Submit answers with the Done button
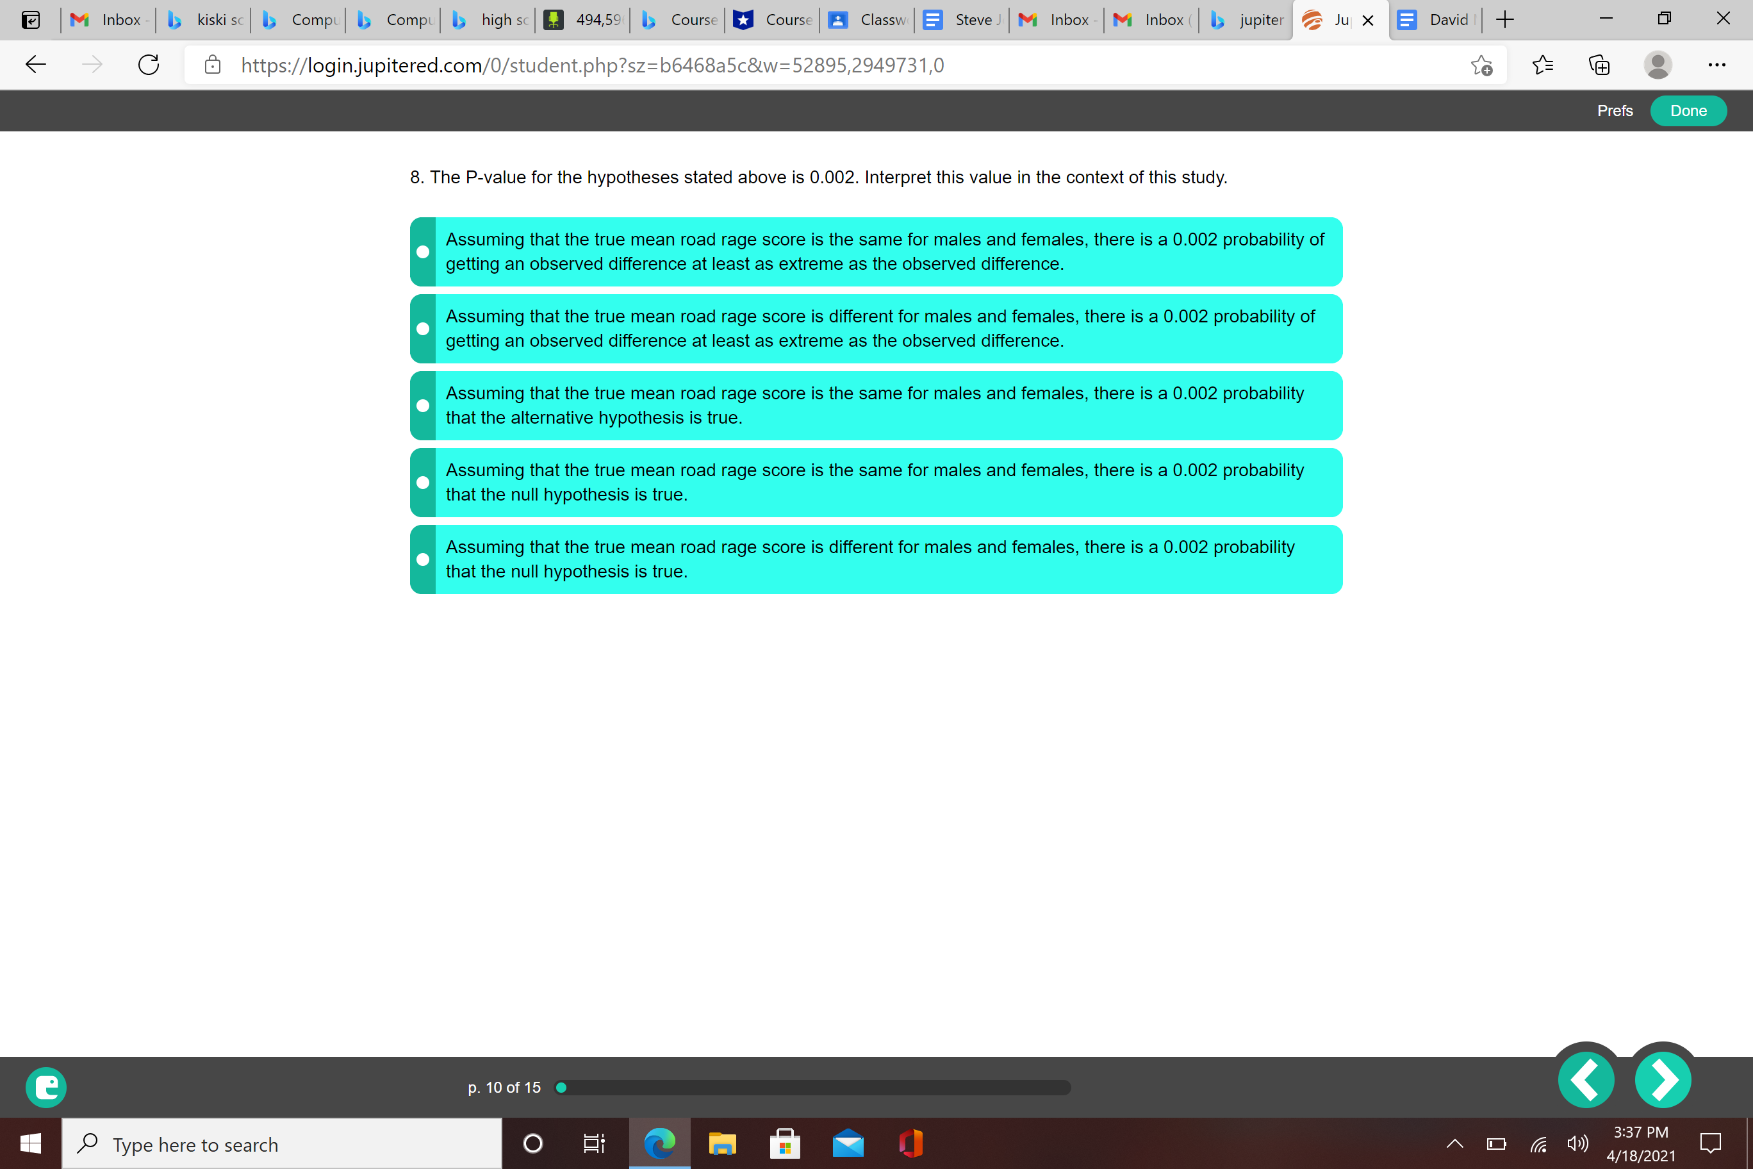The image size is (1753, 1169). [x=1688, y=110]
